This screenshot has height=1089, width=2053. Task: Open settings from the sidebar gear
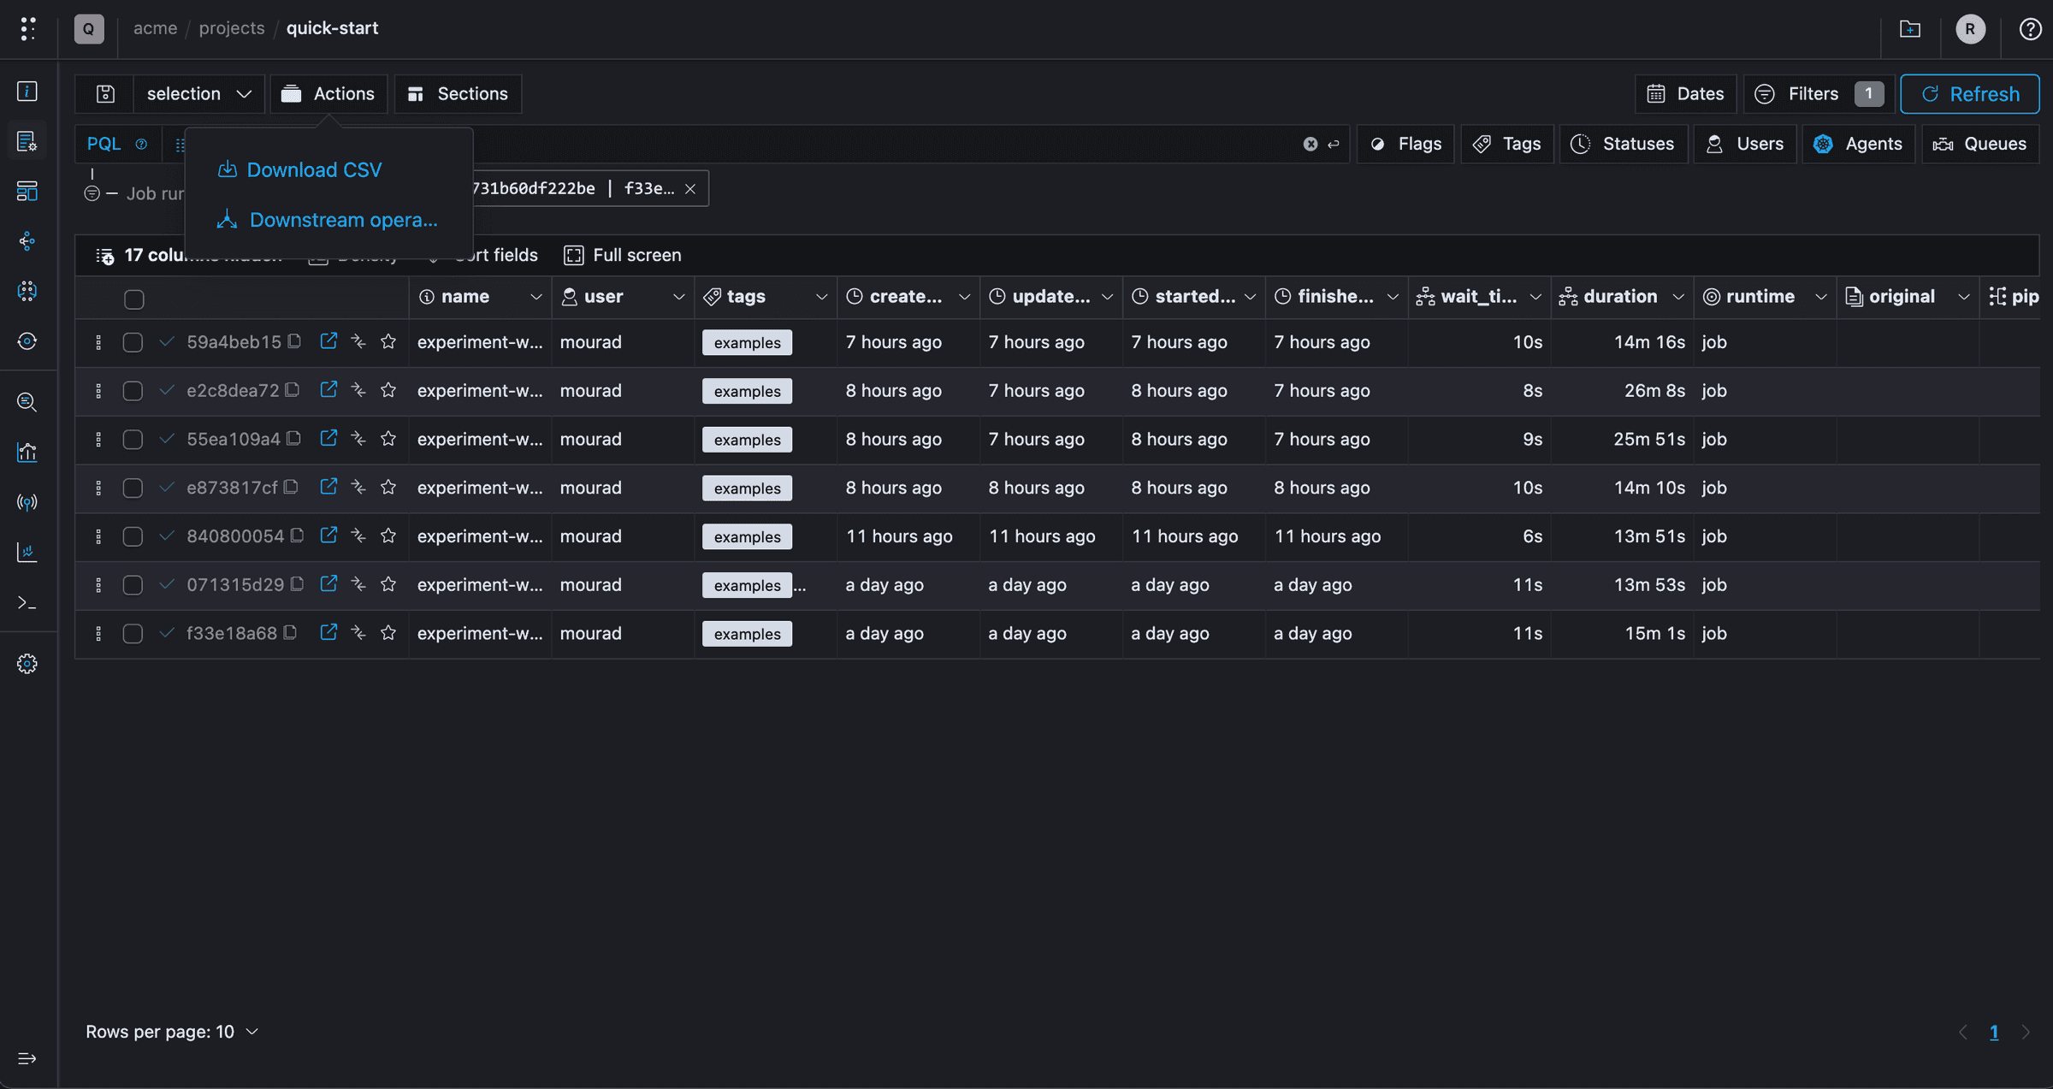(27, 663)
